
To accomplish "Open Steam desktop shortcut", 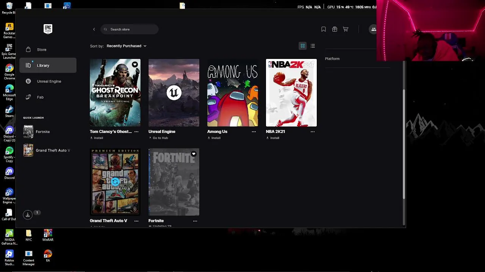I will point(9,111).
